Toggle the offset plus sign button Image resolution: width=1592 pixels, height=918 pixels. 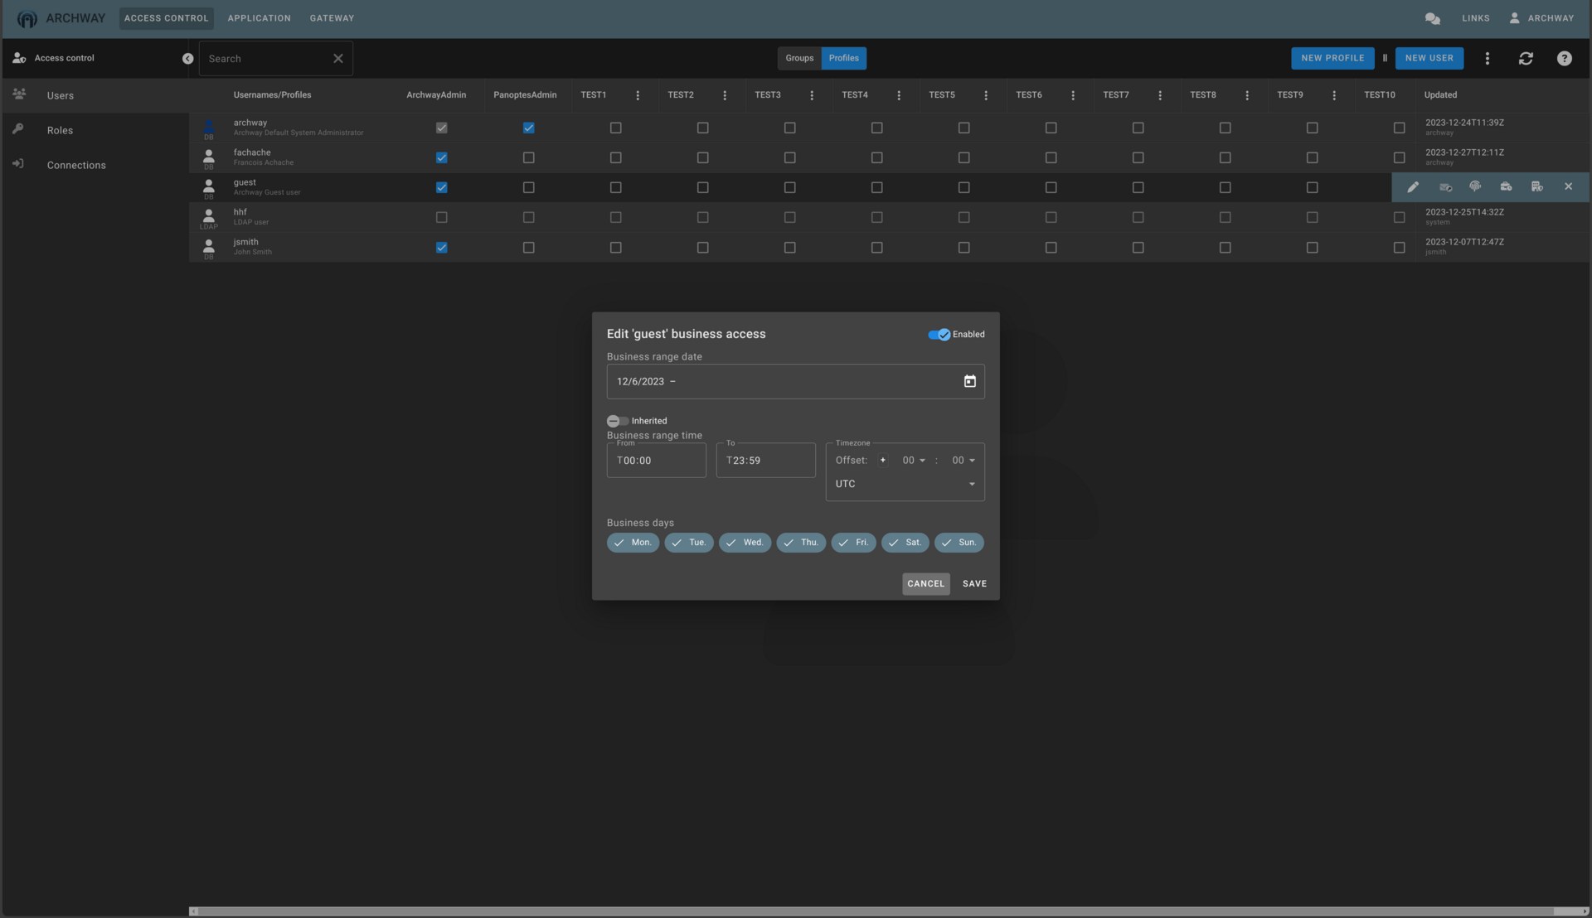882,460
